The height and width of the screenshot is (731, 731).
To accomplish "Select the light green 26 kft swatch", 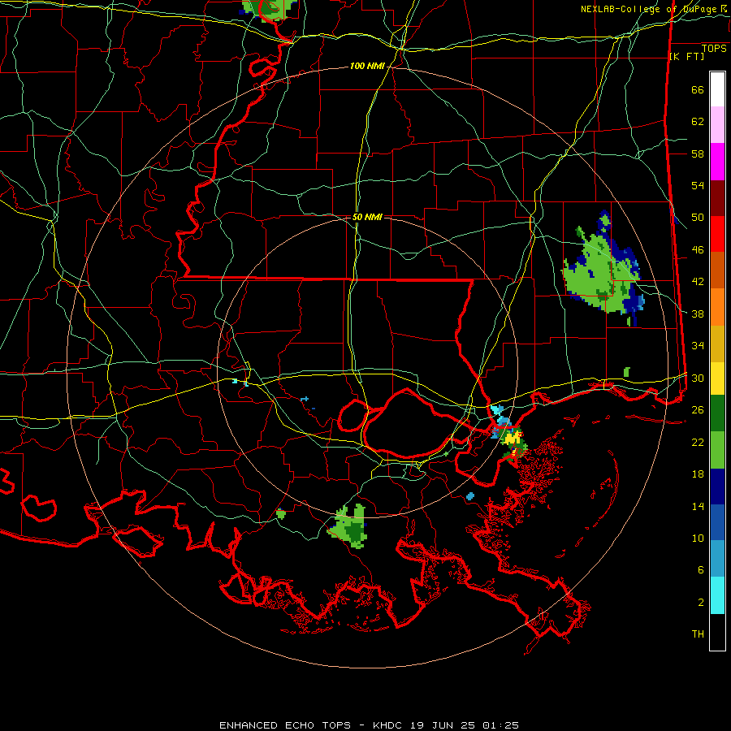I will (x=717, y=450).
